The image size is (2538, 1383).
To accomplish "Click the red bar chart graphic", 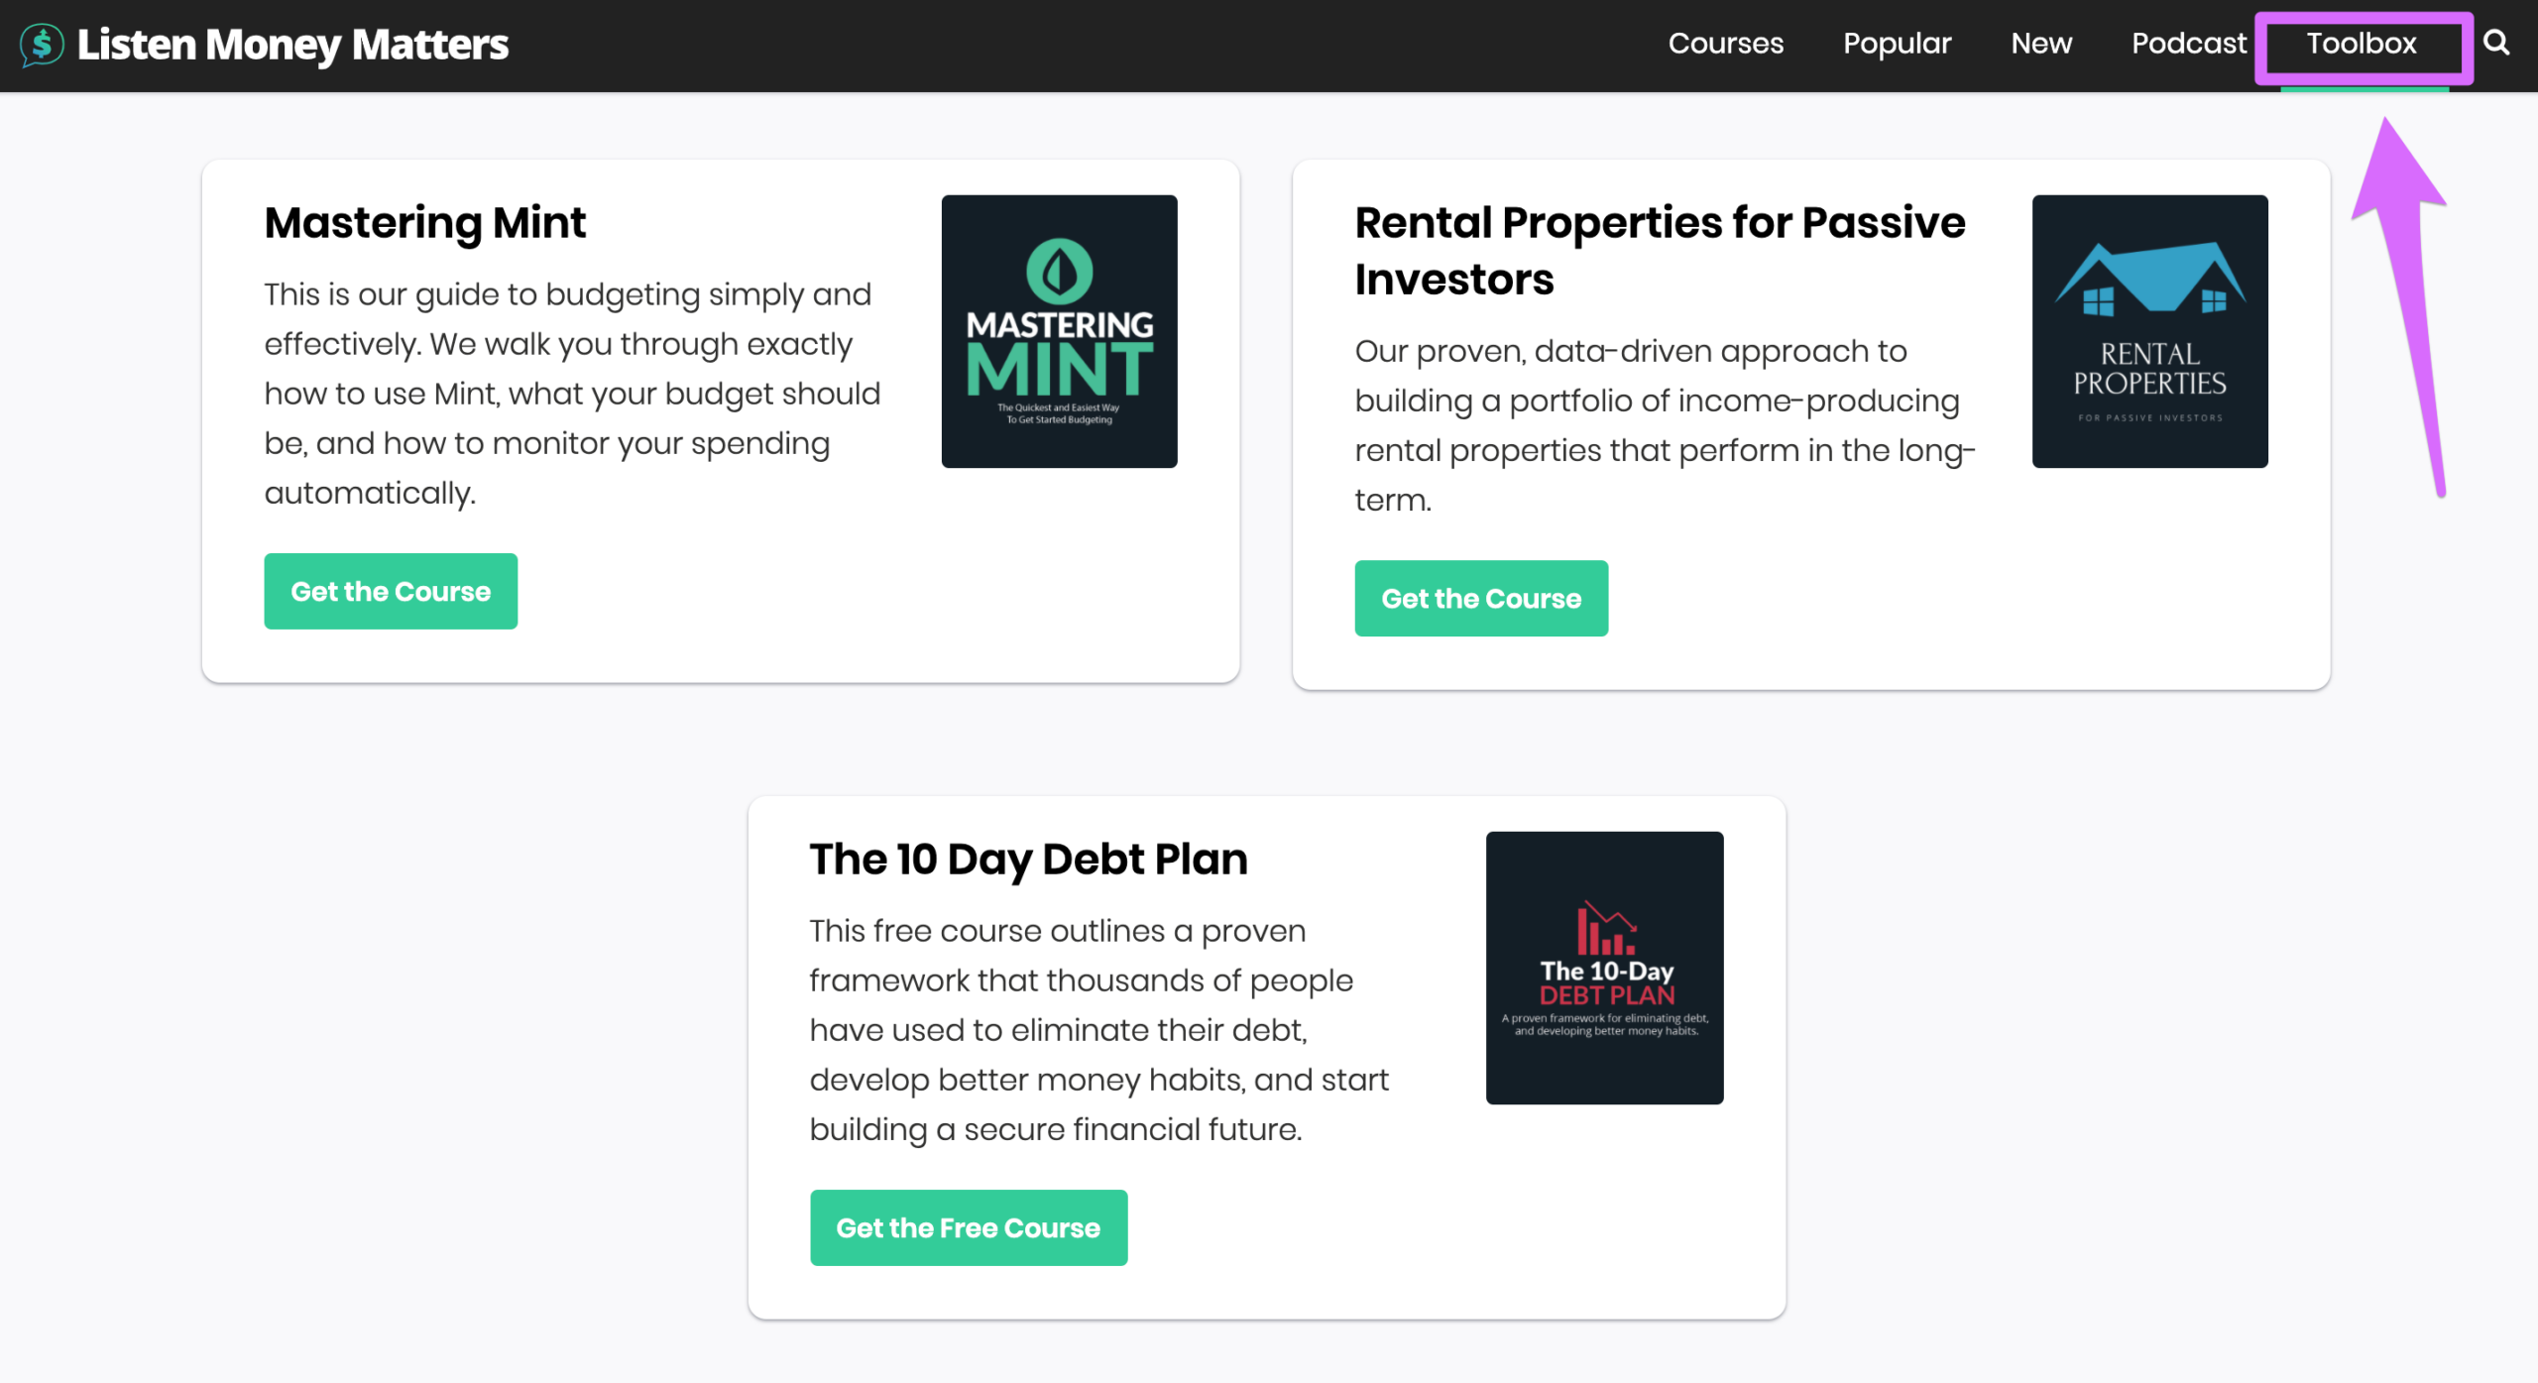I will pyautogui.click(x=1605, y=927).
